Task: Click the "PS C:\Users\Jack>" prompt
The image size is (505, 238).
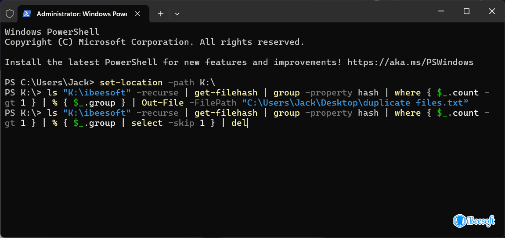Action: pyautogui.click(x=49, y=82)
